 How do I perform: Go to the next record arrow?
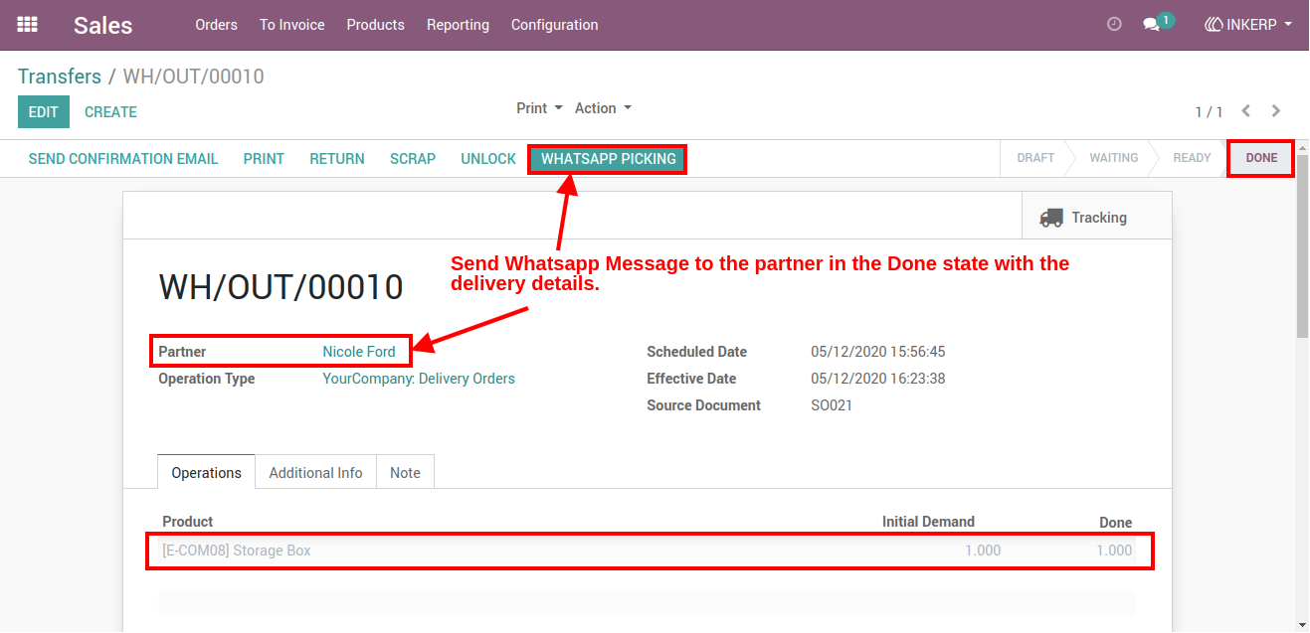[x=1276, y=111]
